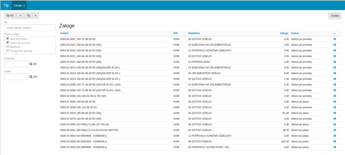Click list icon for 31 POPRAVLJENO row
This screenshot has height=155, width=345.
[334, 62]
